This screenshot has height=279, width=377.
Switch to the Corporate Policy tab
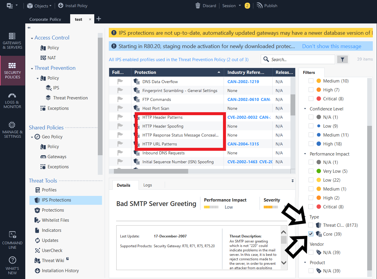point(45,19)
